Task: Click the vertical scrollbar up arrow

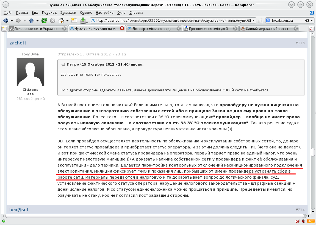Action: tap(313, 34)
